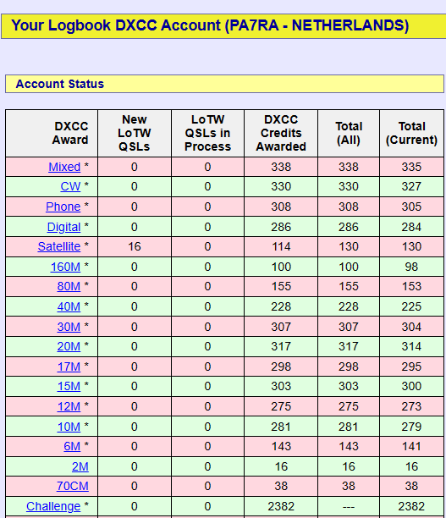The width and height of the screenshot is (446, 518).
Task: Click the DXCC Credits Awarded header
Action: coord(281,133)
